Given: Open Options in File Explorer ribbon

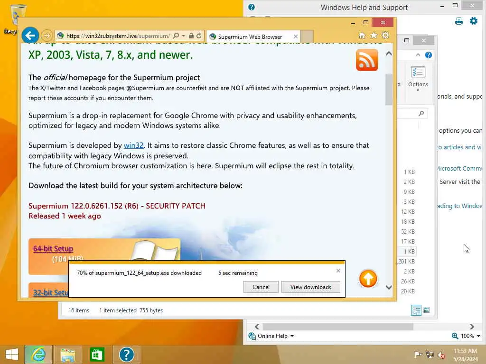Looking at the screenshot, I should pyautogui.click(x=418, y=78).
